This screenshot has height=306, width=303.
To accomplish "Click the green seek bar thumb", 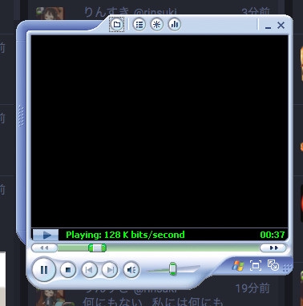I will click(97, 248).
